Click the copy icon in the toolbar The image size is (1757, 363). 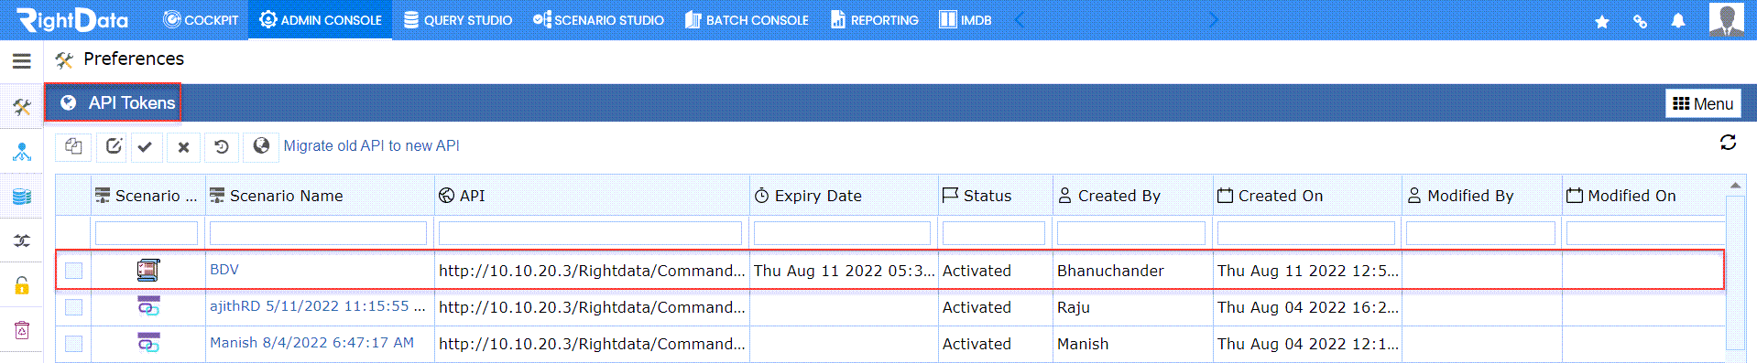point(73,146)
